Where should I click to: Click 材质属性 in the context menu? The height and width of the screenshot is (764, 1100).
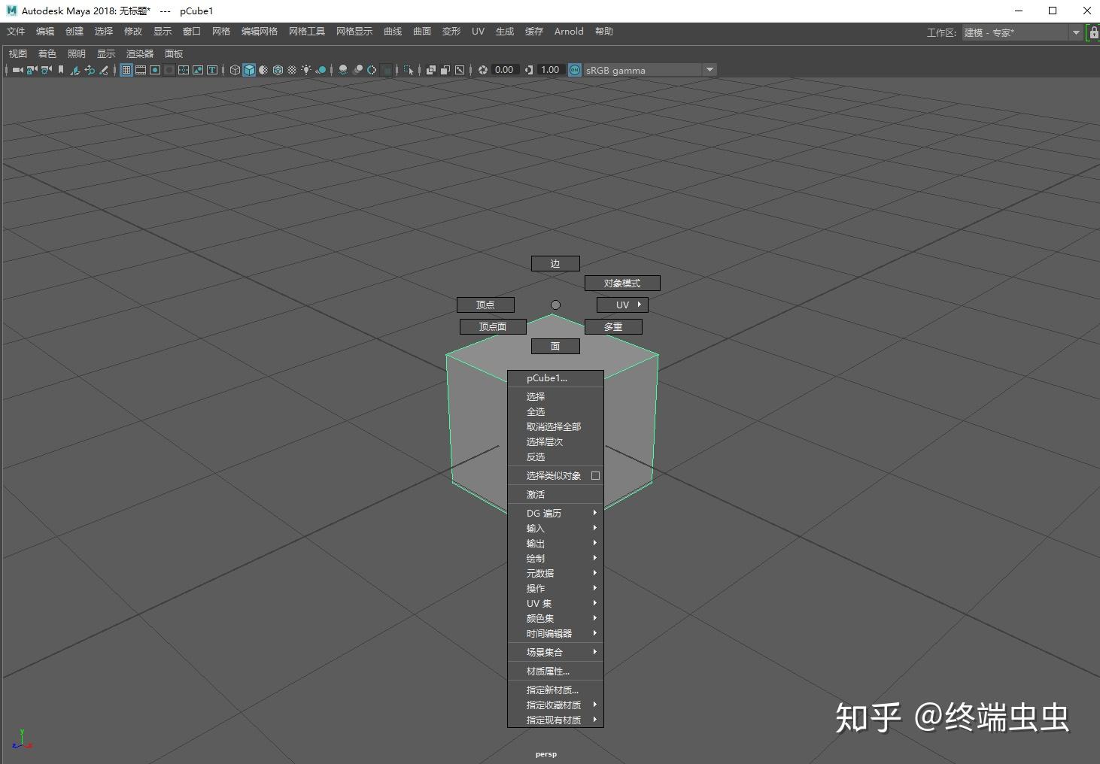[x=548, y=671]
